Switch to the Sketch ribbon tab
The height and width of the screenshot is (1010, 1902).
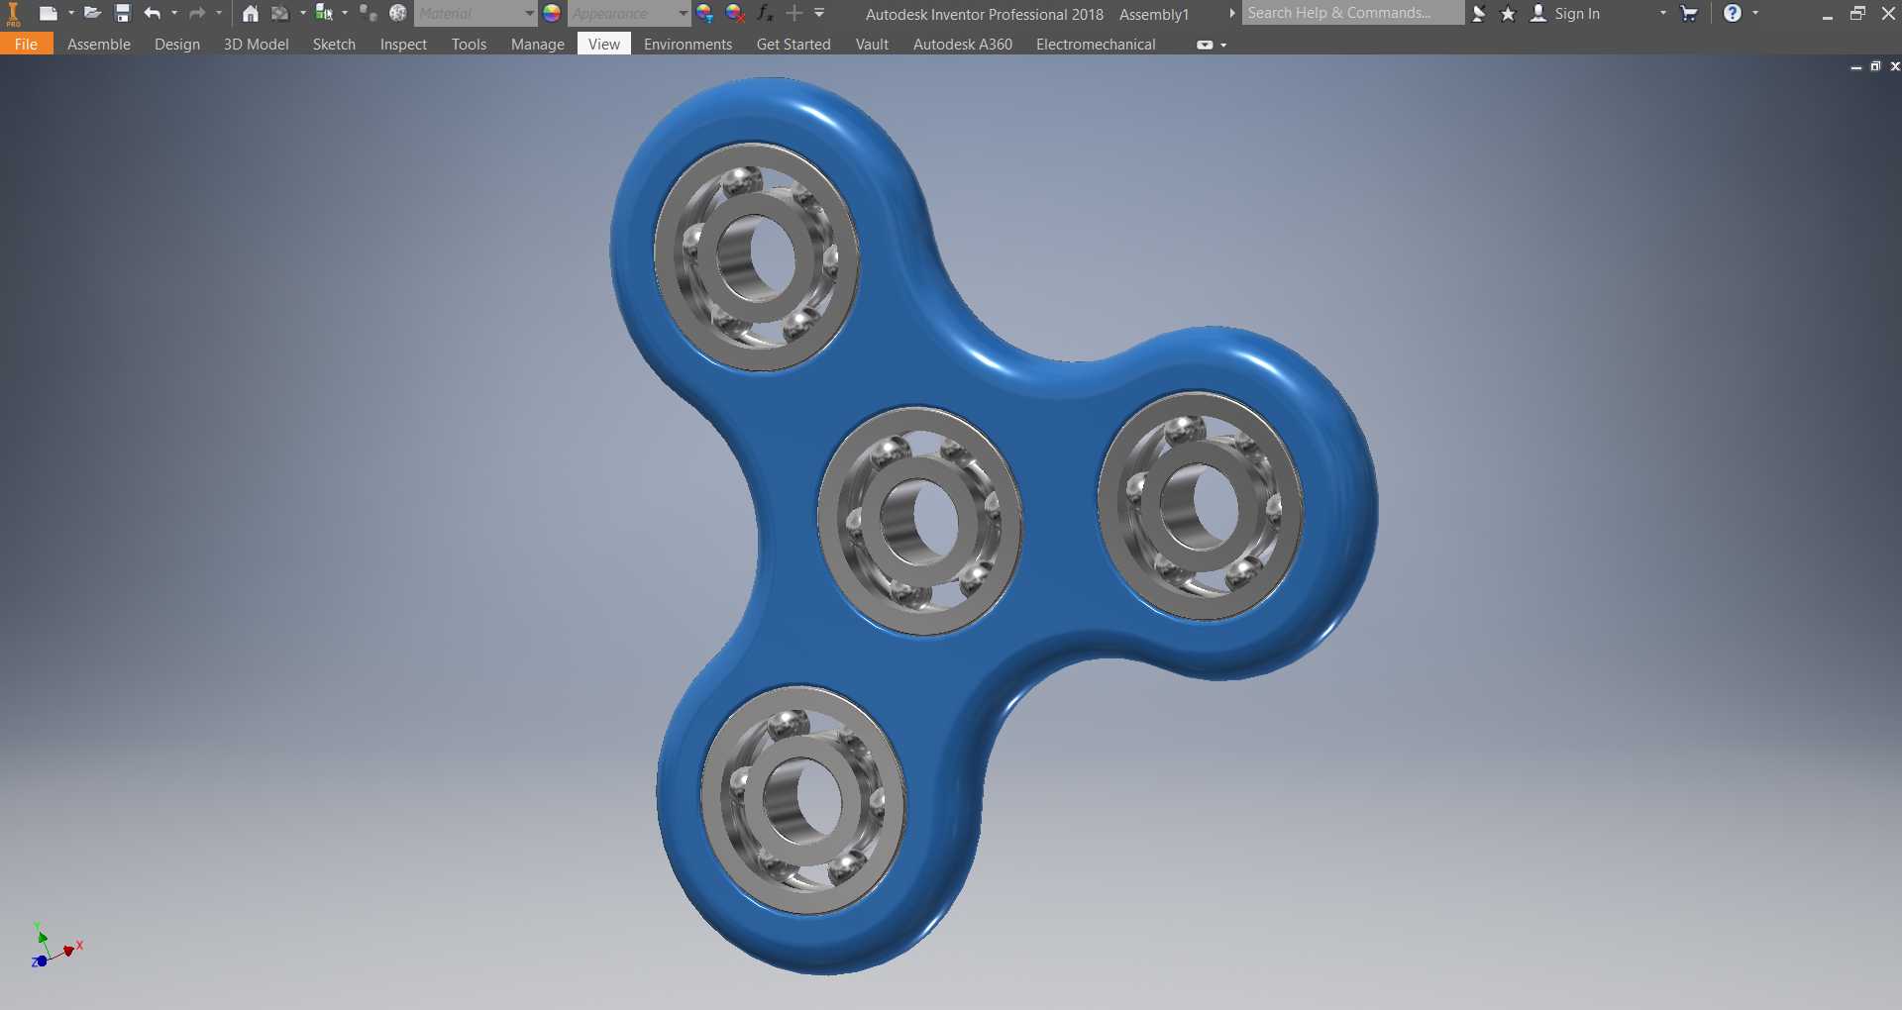coord(334,44)
